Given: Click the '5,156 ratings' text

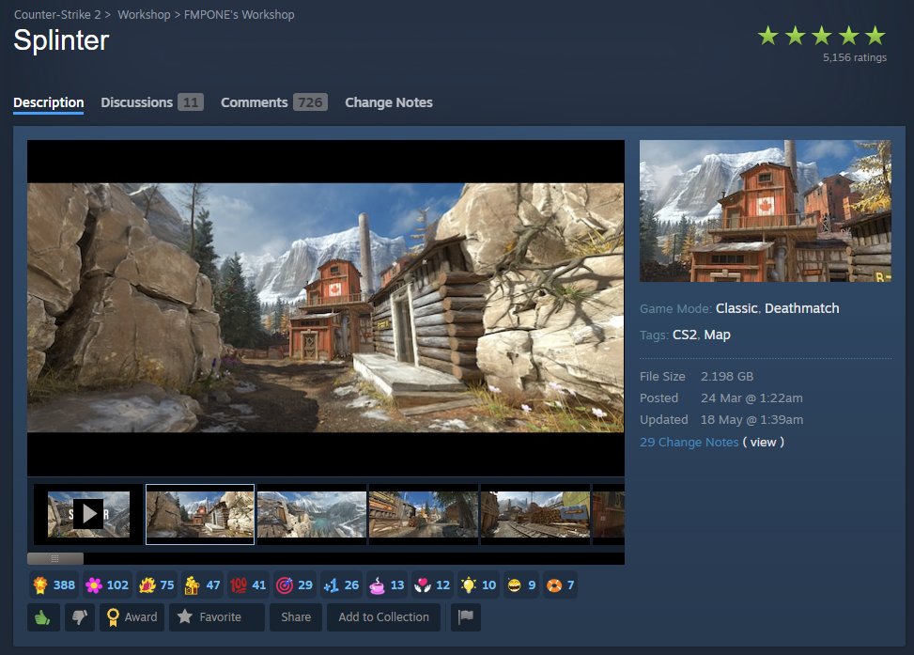Looking at the screenshot, I should [x=855, y=57].
